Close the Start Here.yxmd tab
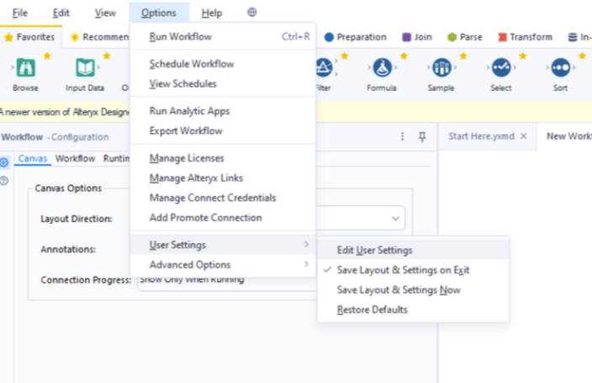Image resolution: width=592 pixels, height=383 pixels. point(524,136)
